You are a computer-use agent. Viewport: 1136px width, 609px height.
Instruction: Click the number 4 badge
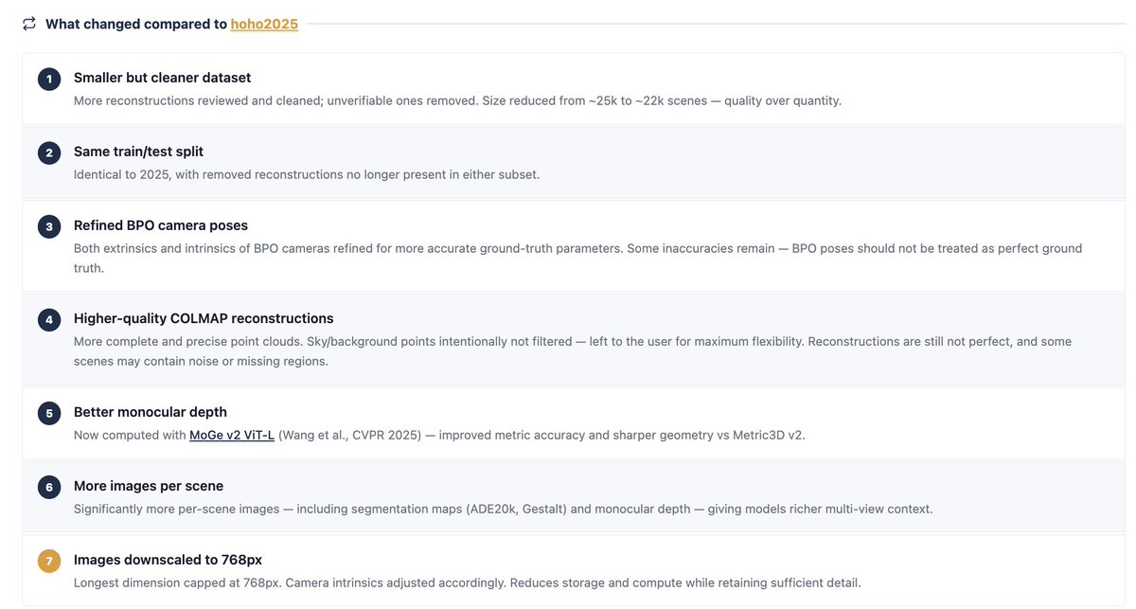(x=49, y=319)
